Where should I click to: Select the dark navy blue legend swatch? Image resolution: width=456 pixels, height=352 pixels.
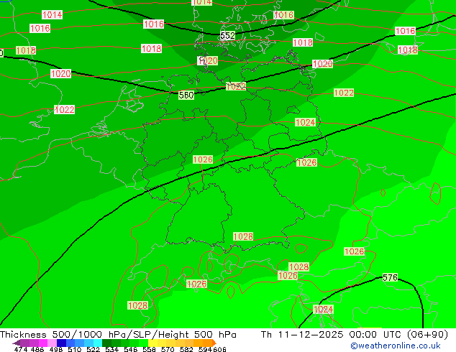click(61, 343)
